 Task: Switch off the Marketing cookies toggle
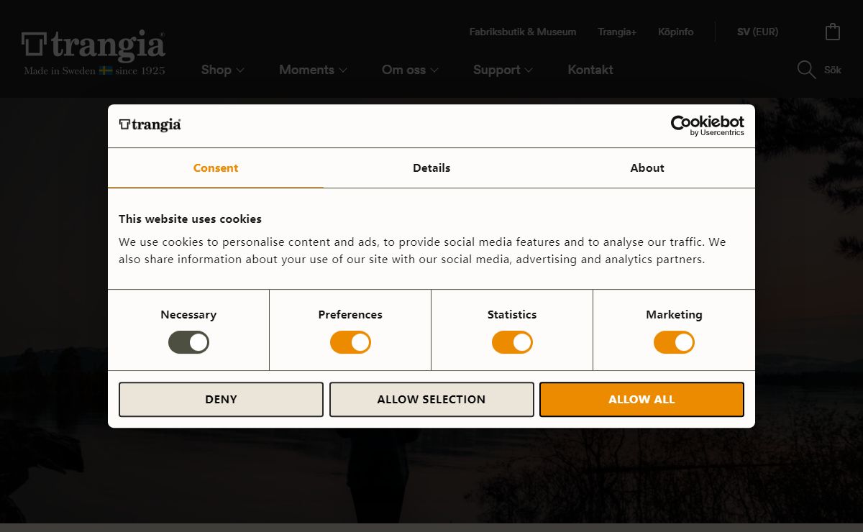point(674,342)
